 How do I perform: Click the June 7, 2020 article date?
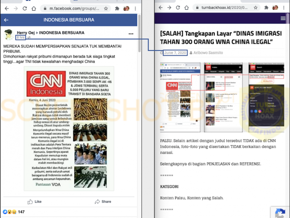coord(175,53)
